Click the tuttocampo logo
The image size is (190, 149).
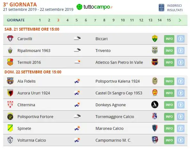pyautogui.click(x=94, y=7)
